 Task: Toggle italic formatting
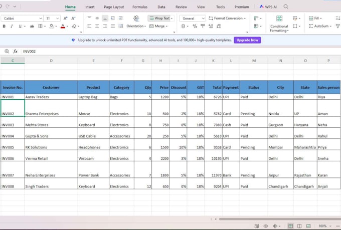click(x=12, y=26)
